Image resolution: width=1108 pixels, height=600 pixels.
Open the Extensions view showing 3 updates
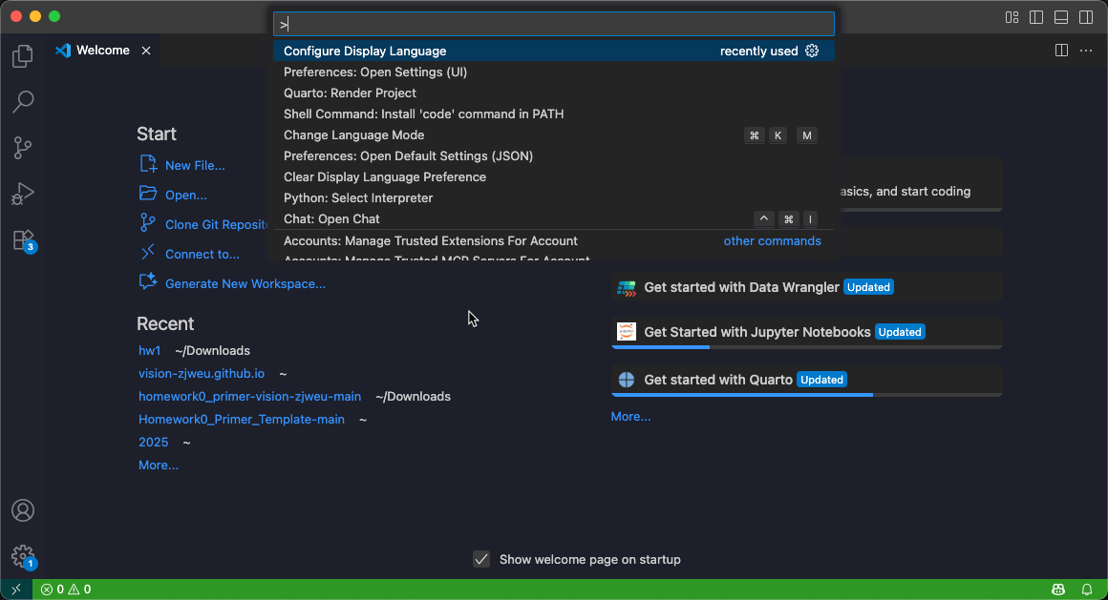(22, 239)
